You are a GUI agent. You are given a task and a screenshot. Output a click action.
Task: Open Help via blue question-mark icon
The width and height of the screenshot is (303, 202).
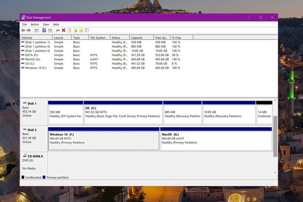pyautogui.click(x=44, y=30)
